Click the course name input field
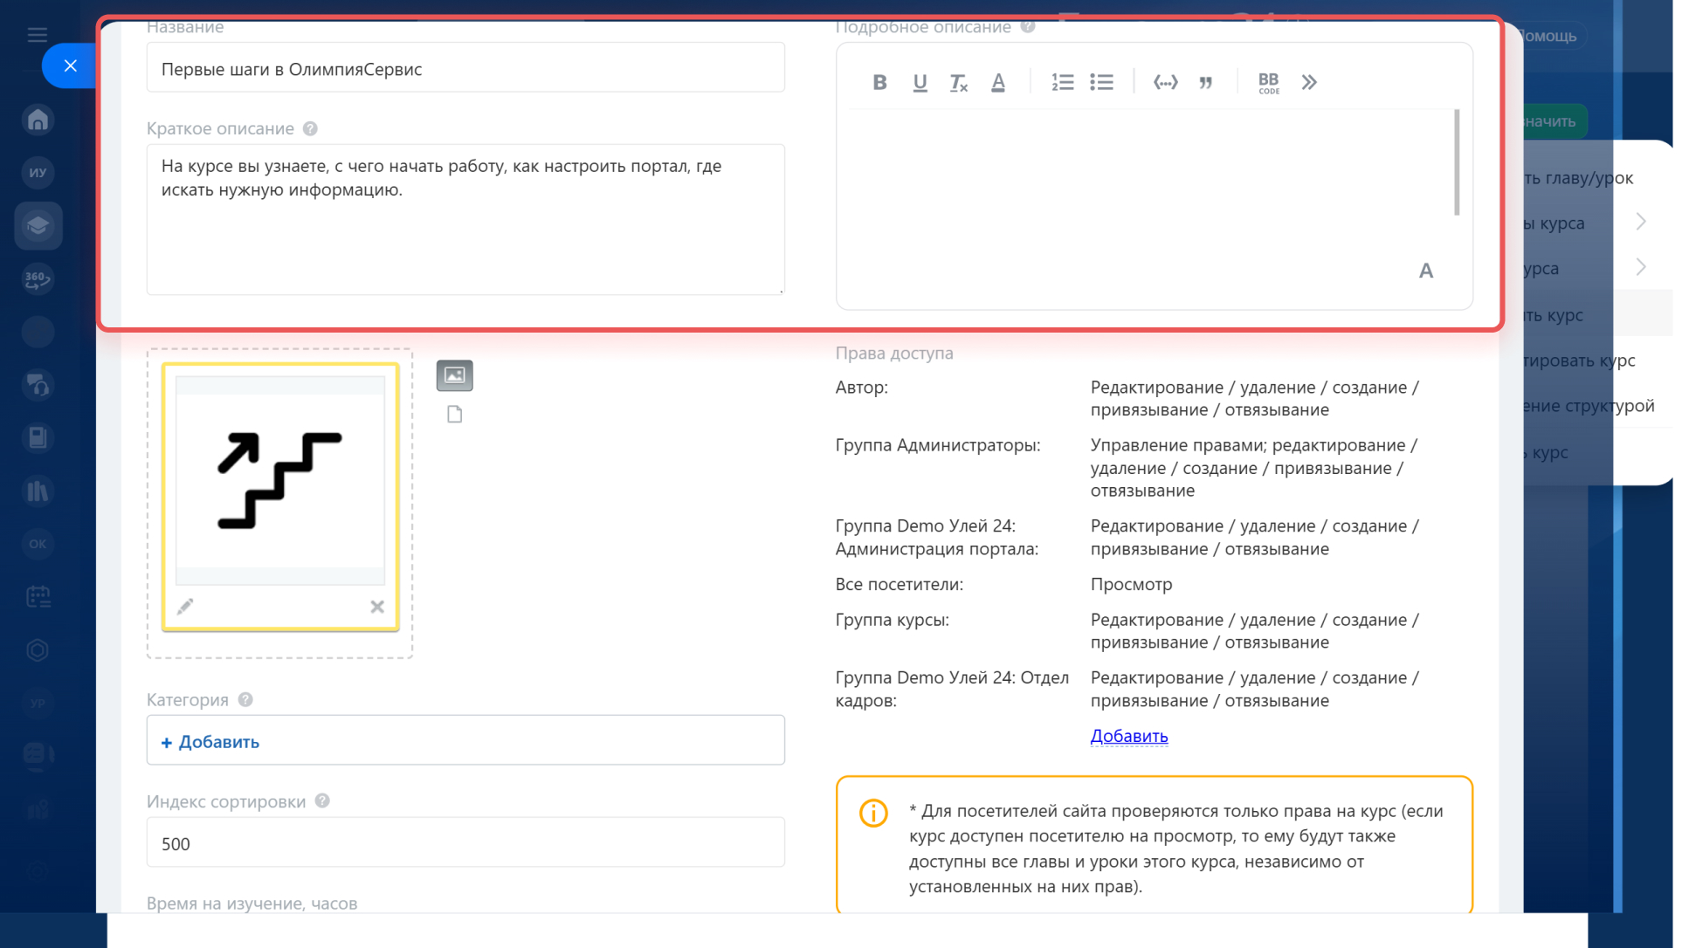 465,69
